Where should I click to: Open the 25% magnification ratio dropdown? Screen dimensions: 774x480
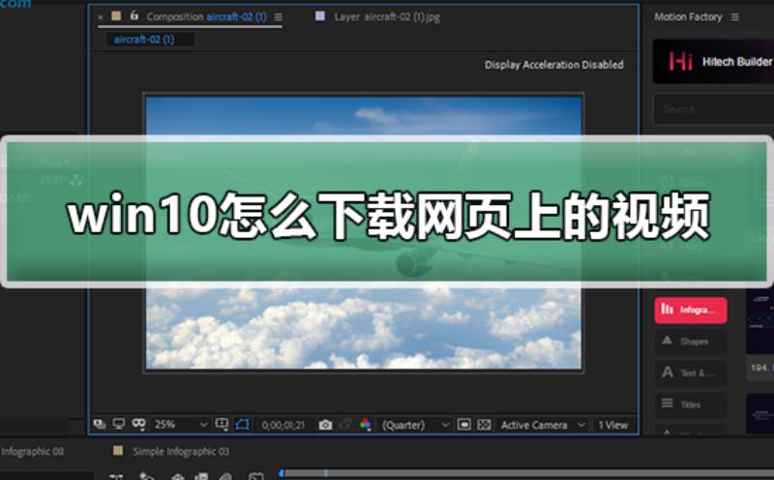pos(181,425)
